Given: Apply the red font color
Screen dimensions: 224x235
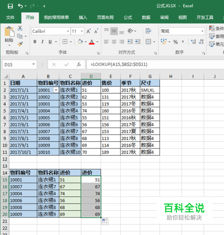Looking at the screenshot, I should [x=92, y=42].
